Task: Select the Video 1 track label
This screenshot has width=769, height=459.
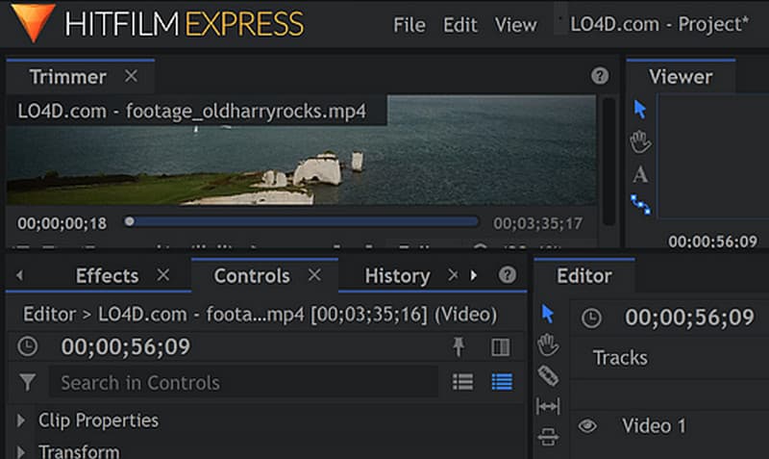Action: click(654, 425)
